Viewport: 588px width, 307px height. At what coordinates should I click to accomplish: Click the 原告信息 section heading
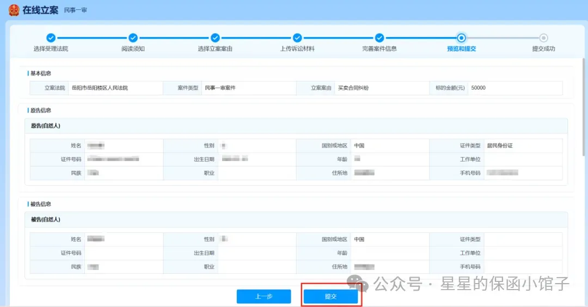pos(40,110)
